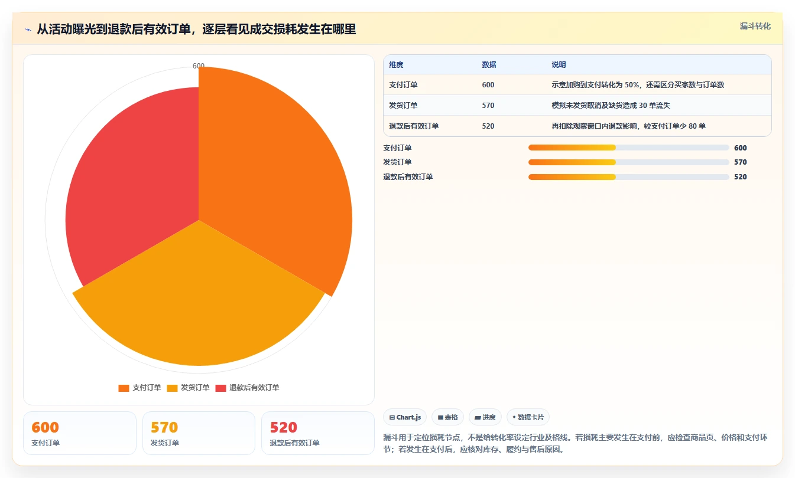Click the 退款后有效订单 progress bar
Viewport: 795px width, 478px height.
coord(629,177)
